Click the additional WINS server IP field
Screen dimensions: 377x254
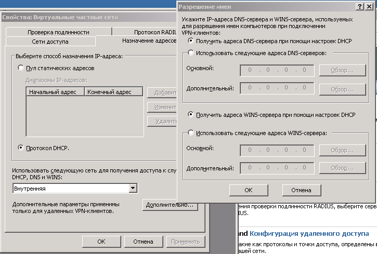277,168
